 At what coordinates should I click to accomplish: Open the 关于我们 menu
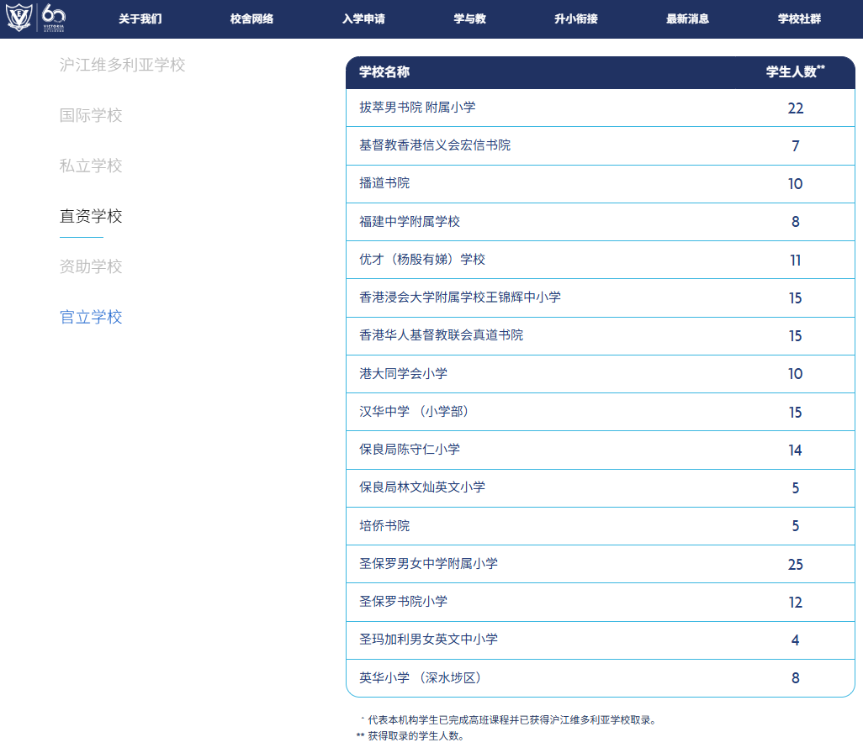(x=140, y=18)
